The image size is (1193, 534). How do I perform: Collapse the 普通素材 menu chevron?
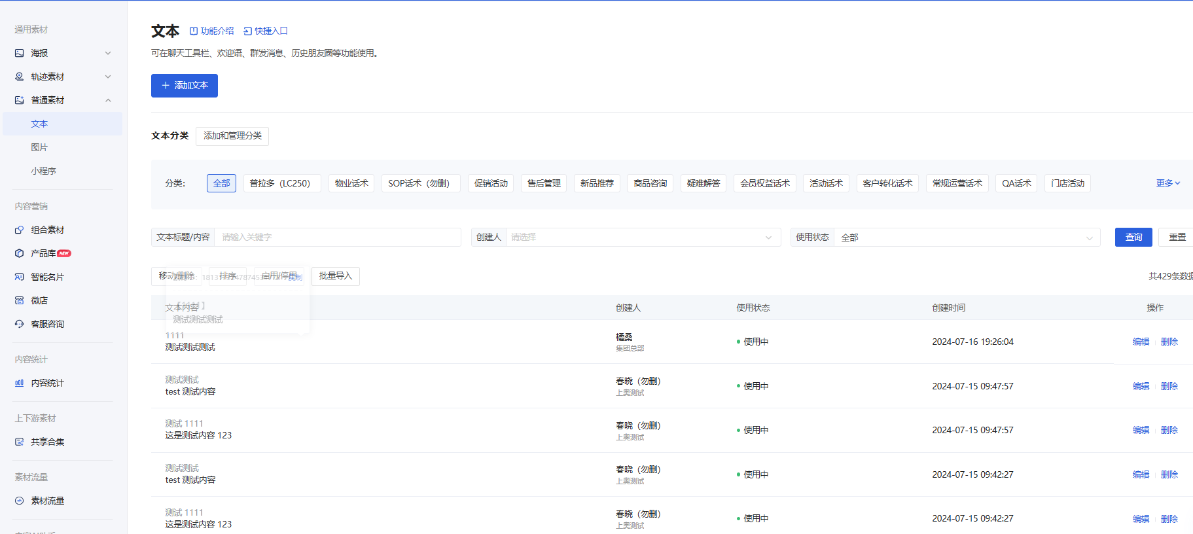click(108, 100)
